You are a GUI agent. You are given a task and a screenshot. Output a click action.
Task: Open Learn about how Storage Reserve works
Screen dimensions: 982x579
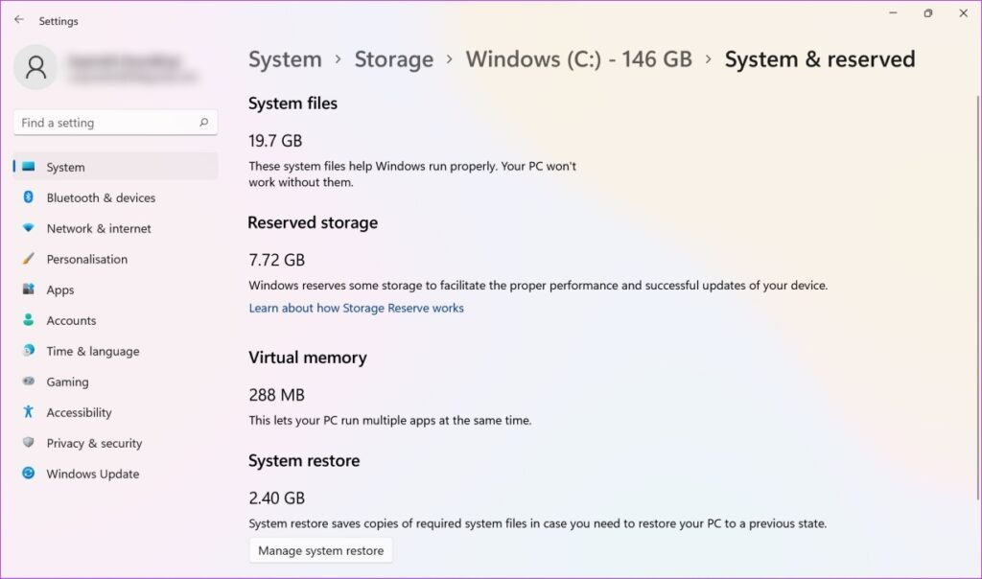pyautogui.click(x=356, y=308)
